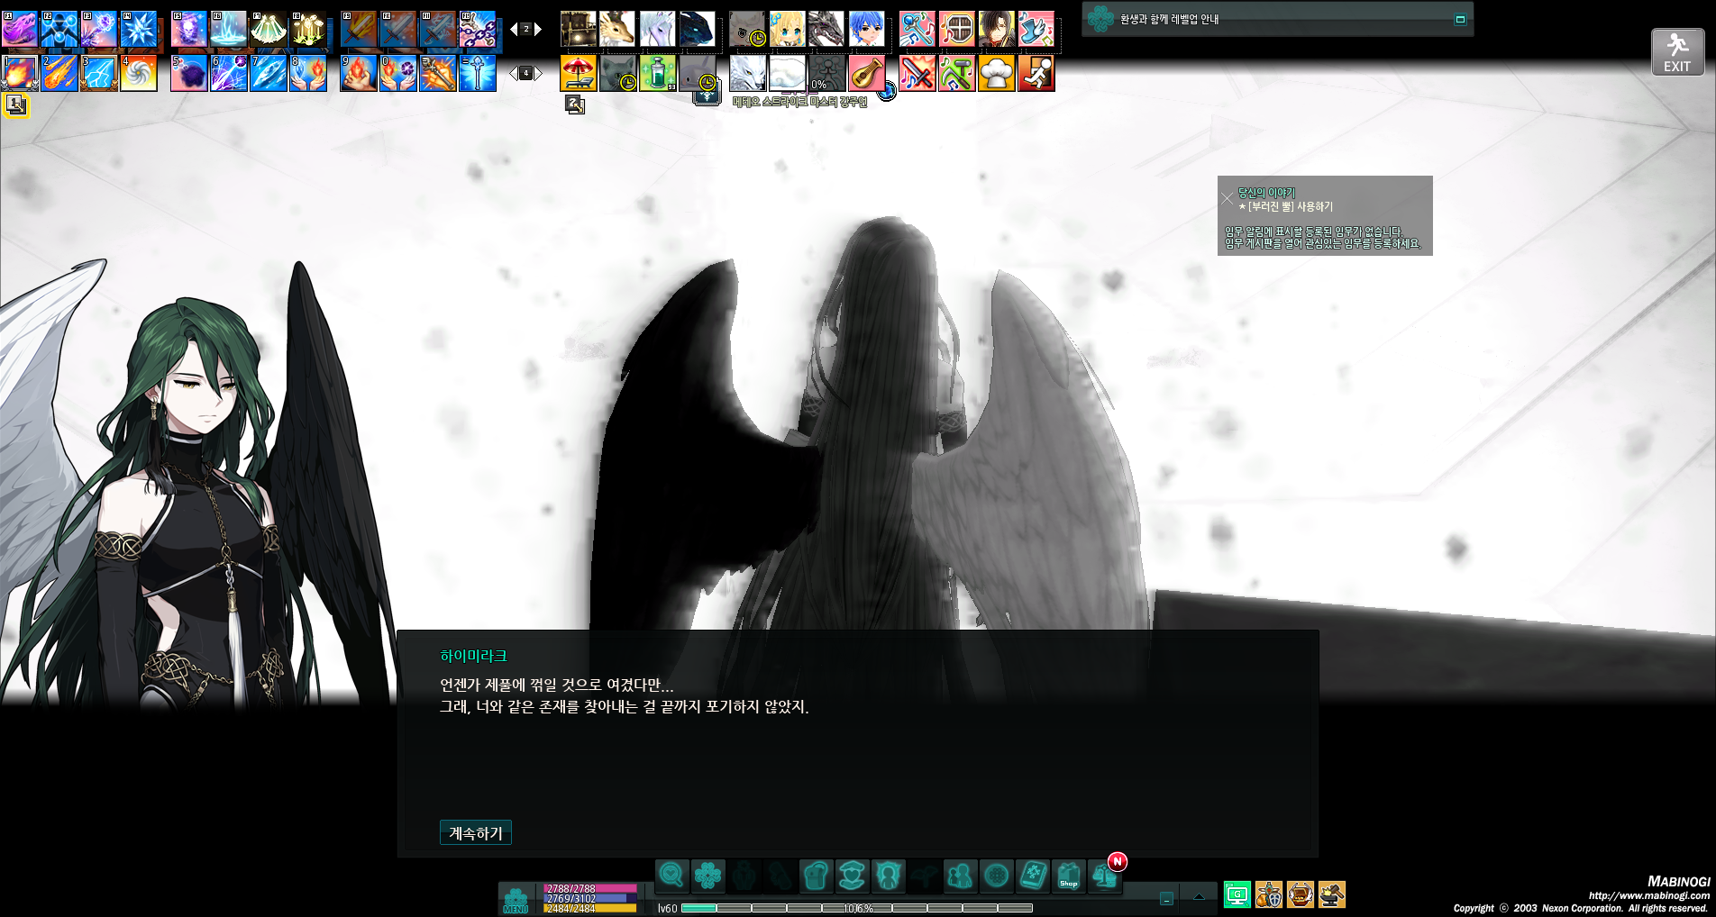
Task: Click the lv60 experience progress bar
Action: [856, 908]
